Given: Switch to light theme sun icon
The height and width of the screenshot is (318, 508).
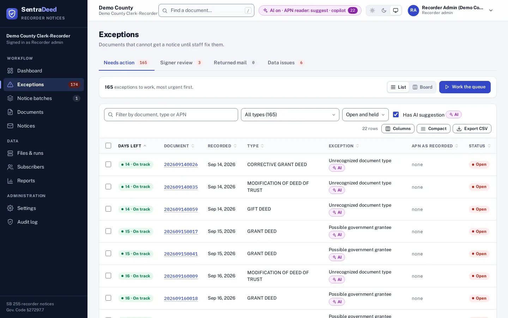Looking at the screenshot, I should point(372,11).
